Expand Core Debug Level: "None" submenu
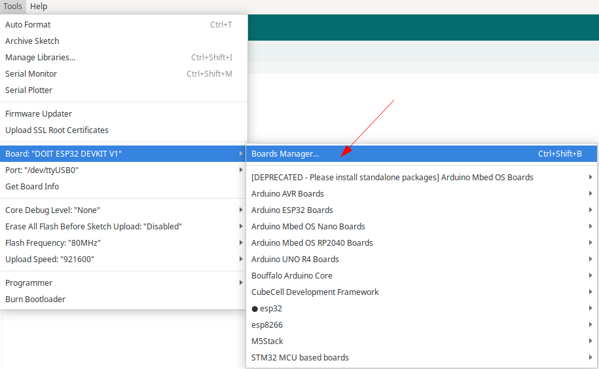The width and height of the screenshot is (599, 369). pos(124,210)
